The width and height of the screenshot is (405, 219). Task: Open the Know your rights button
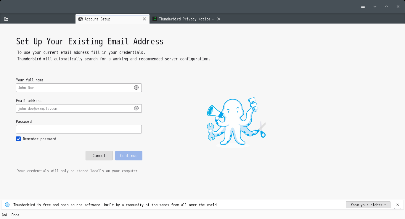click(368, 205)
